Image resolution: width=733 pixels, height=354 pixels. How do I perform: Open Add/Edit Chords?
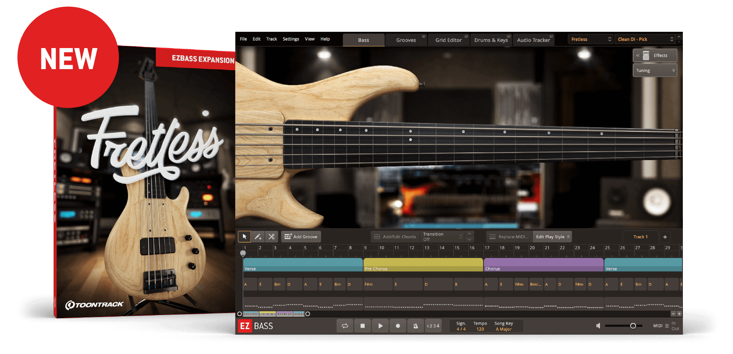[395, 237]
